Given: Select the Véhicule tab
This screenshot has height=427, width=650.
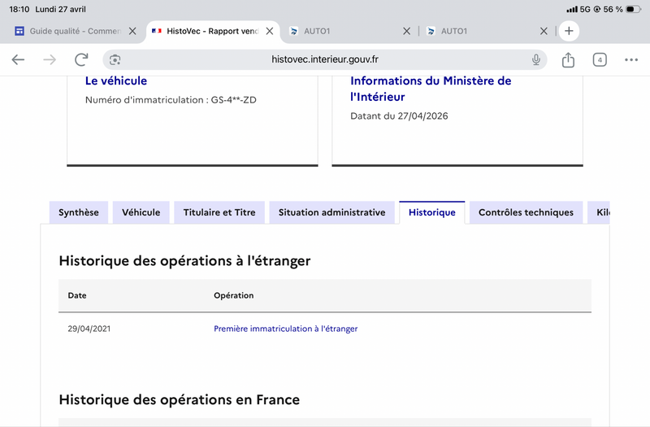Looking at the screenshot, I should click(x=141, y=212).
